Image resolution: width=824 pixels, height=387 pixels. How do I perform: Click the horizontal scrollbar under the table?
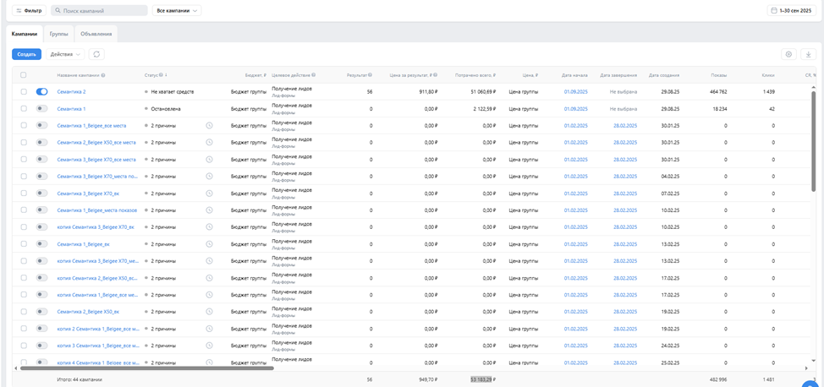click(146, 368)
